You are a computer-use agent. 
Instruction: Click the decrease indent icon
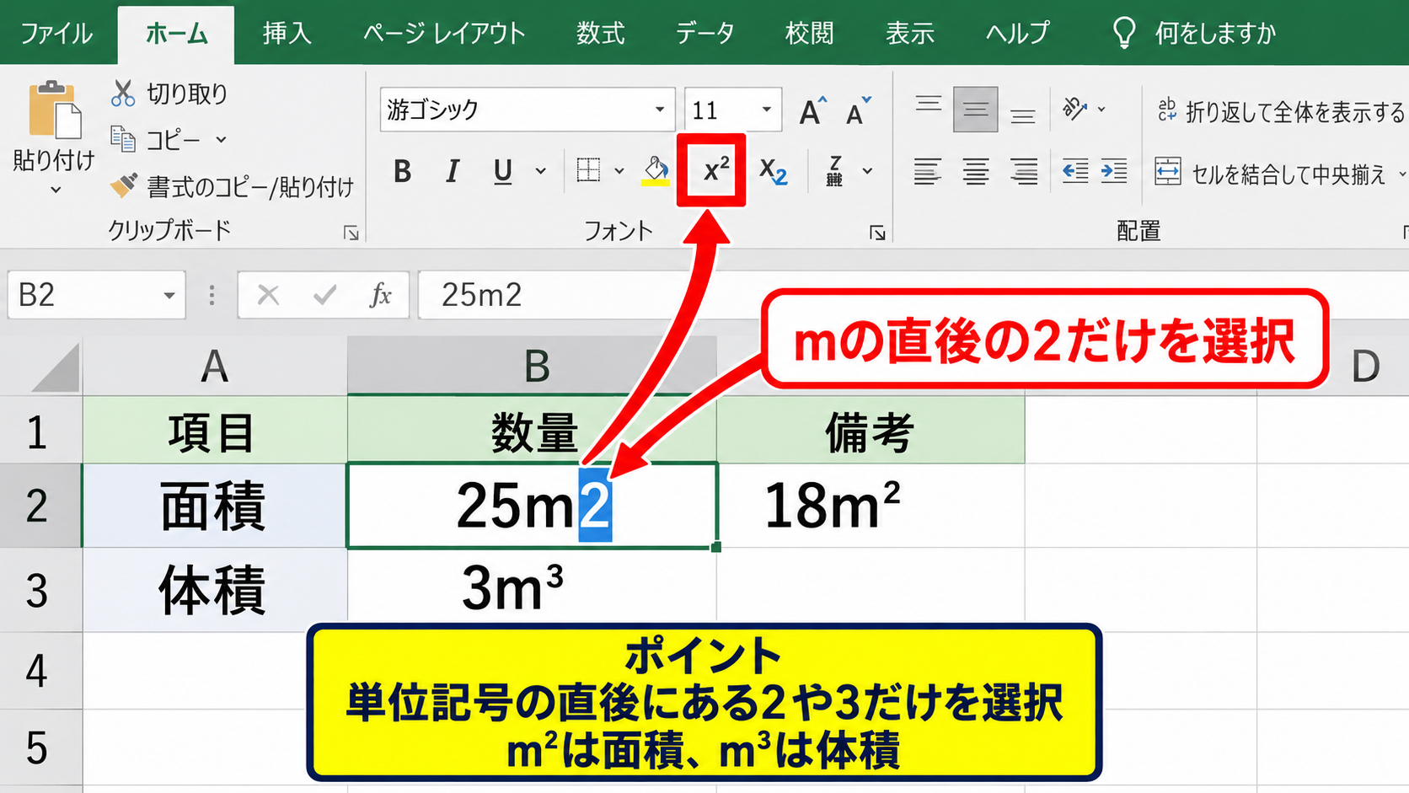1075,171
